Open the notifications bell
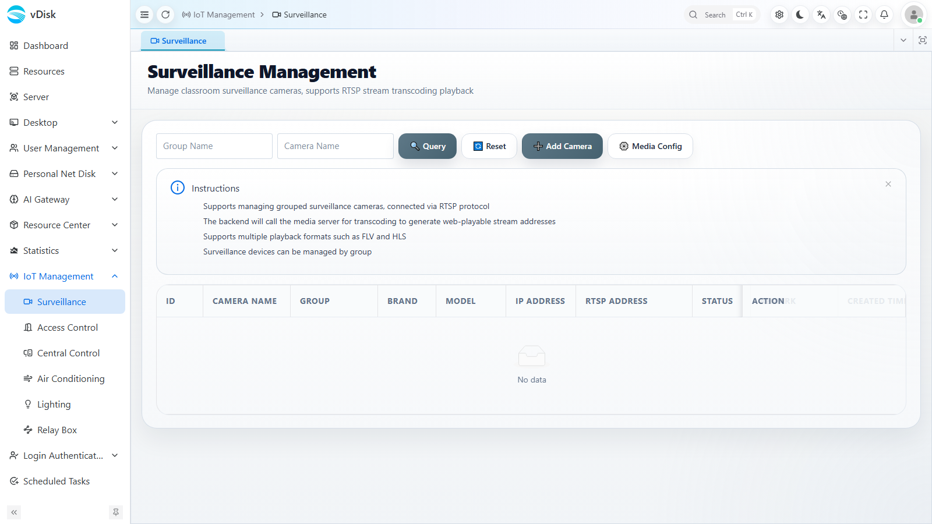The width and height of the screenshot is (932, 524). (884, 15)
